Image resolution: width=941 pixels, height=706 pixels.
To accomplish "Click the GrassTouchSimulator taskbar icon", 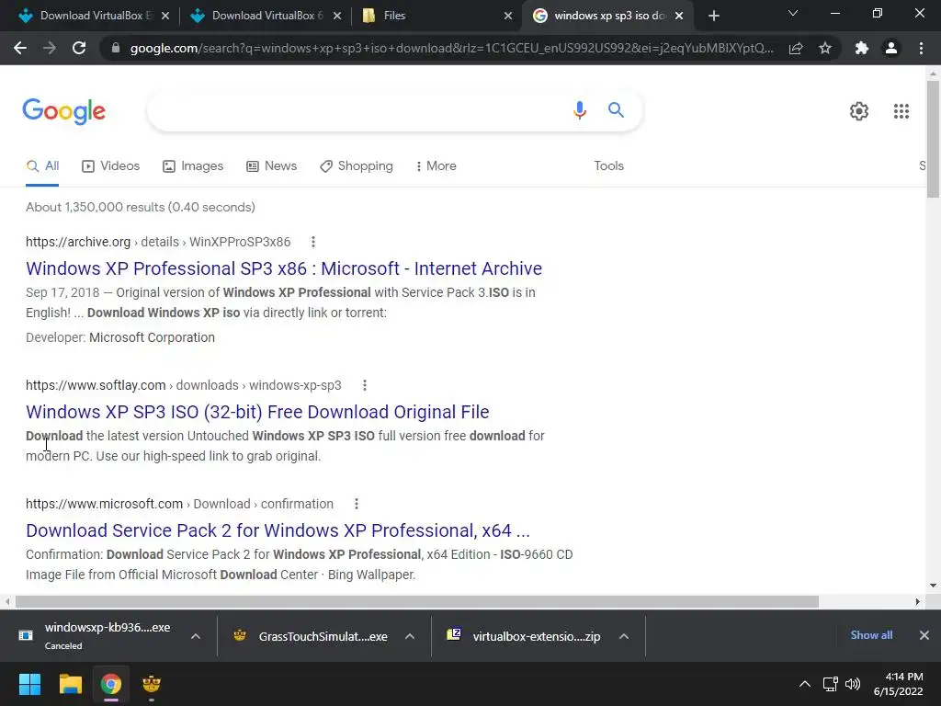I will point(152,684).
